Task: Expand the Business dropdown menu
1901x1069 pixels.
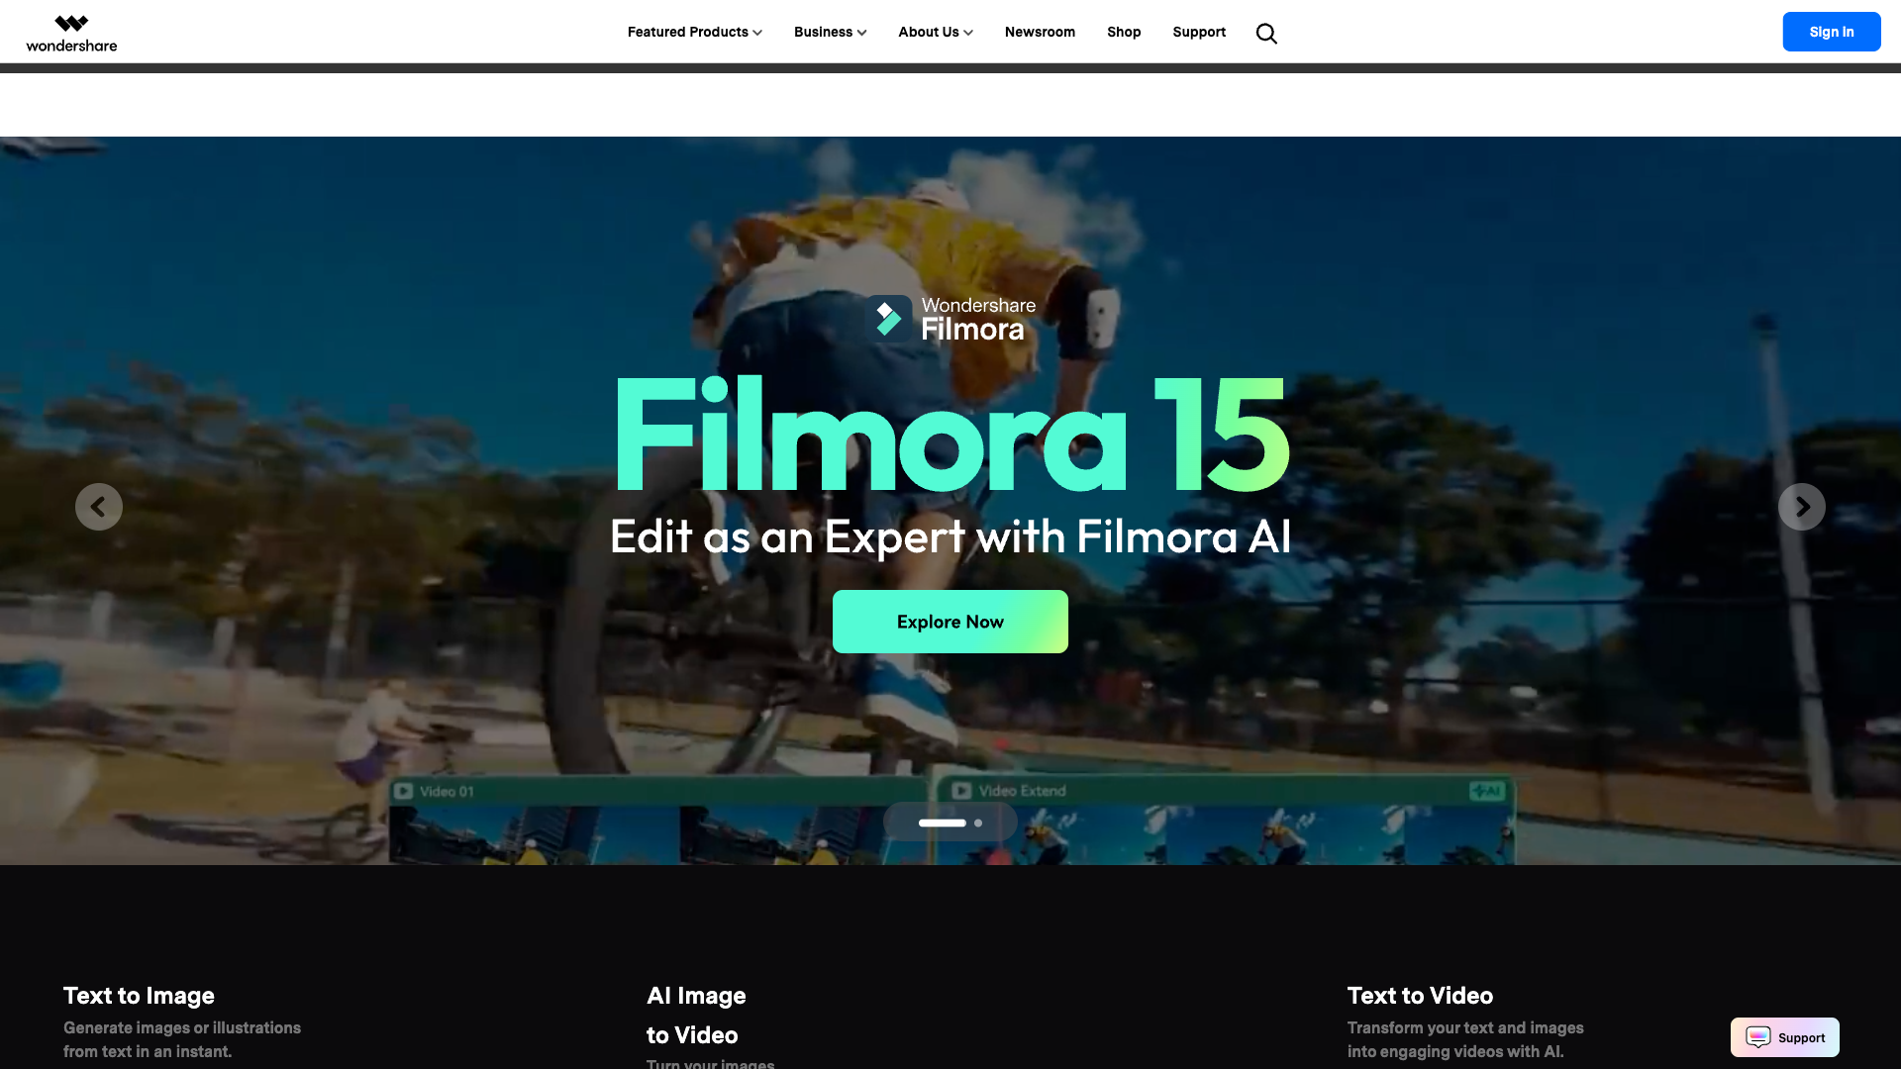Action: click(x=830, y=32)
